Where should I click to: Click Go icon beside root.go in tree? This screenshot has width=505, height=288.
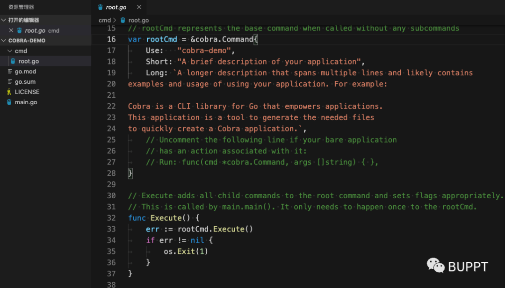click(13, 61)
